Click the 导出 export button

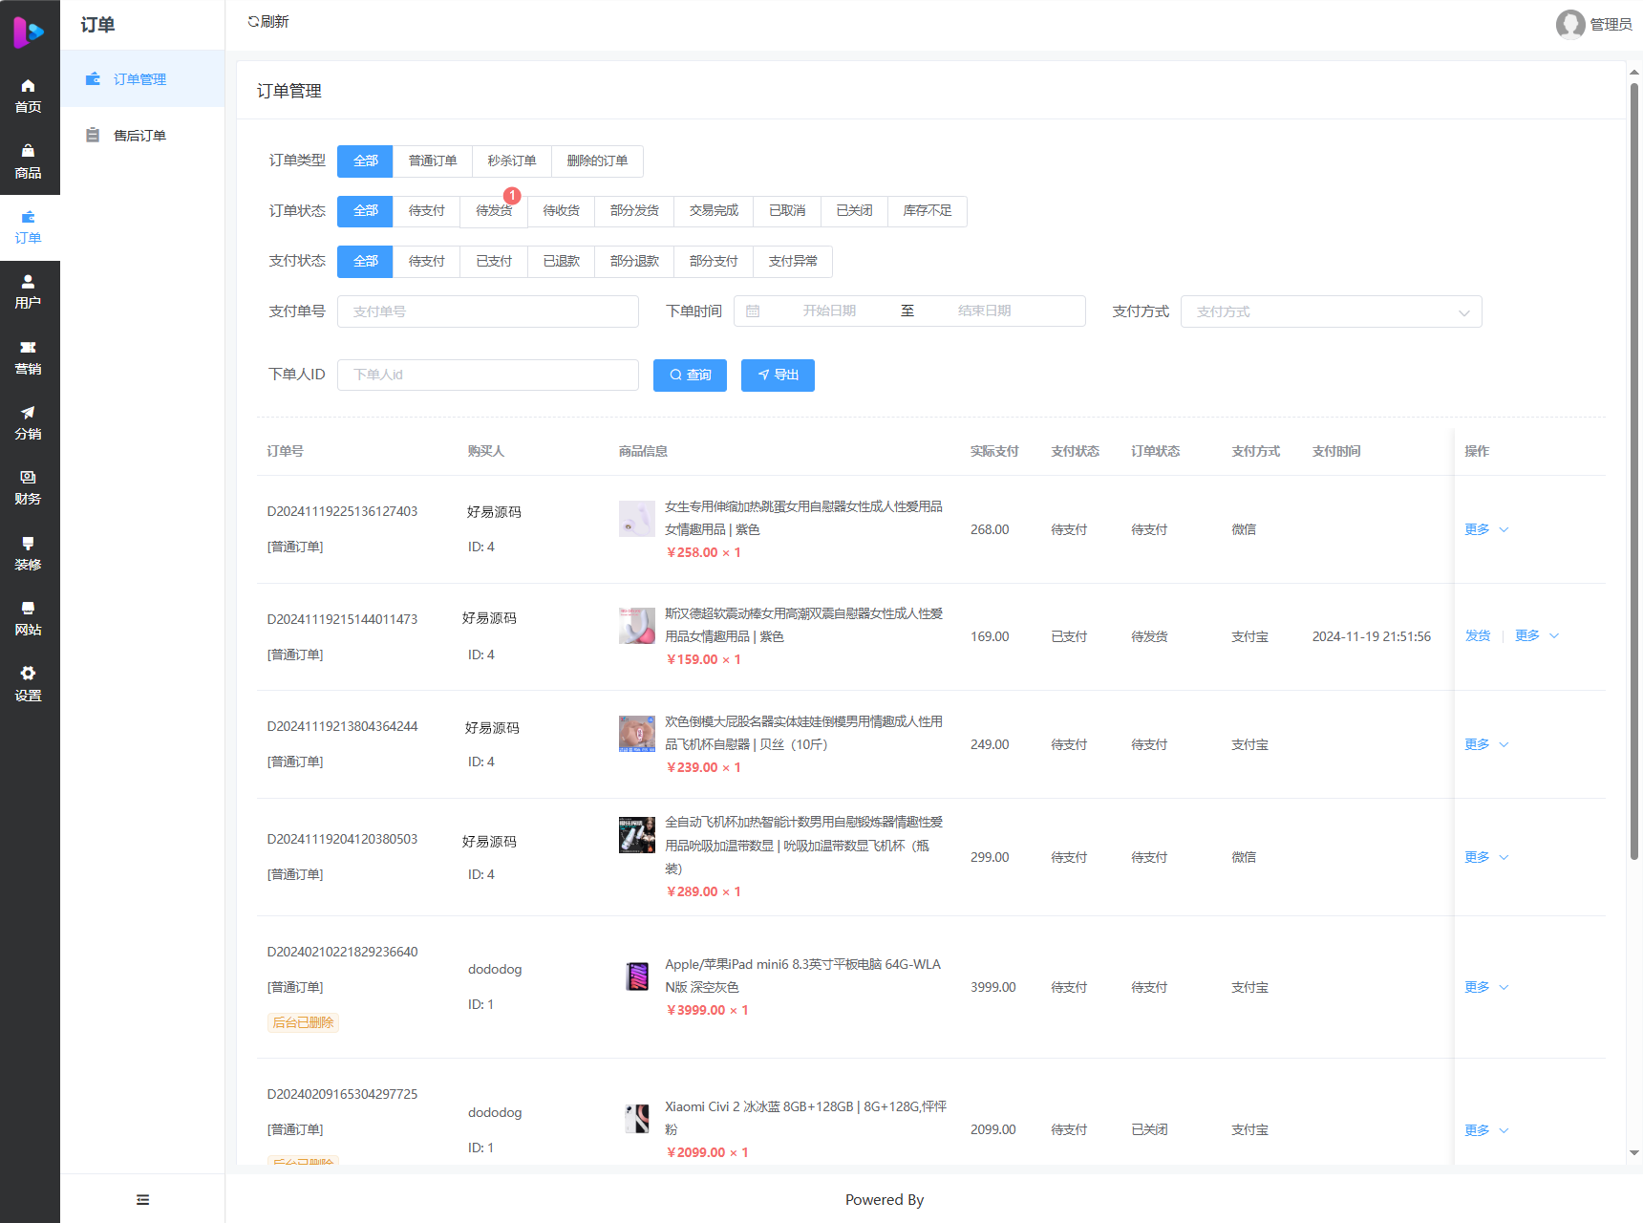pyautogui.click(x=778, y=375)
